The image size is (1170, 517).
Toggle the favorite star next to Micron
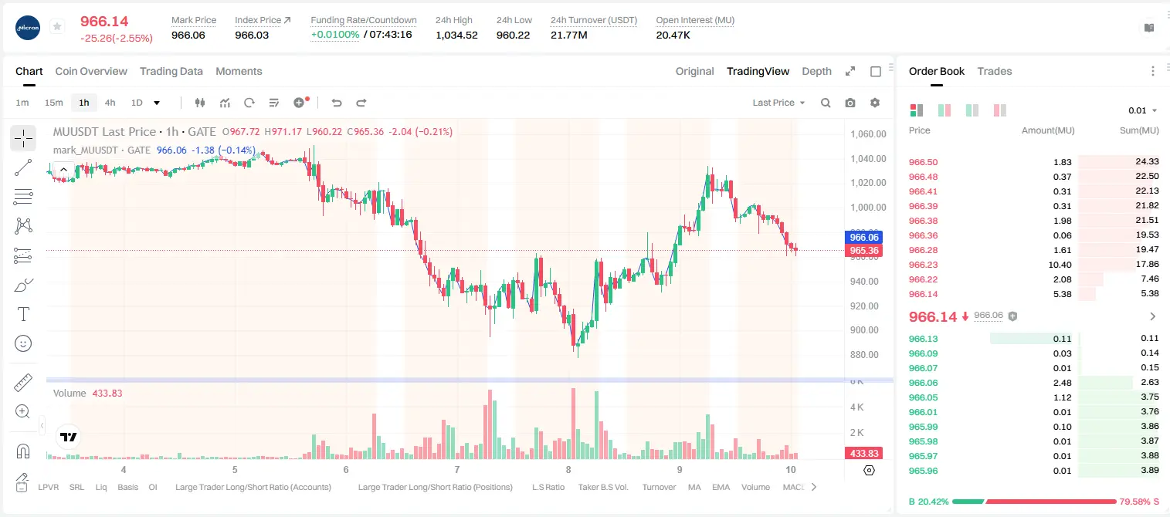click(56, 27)
